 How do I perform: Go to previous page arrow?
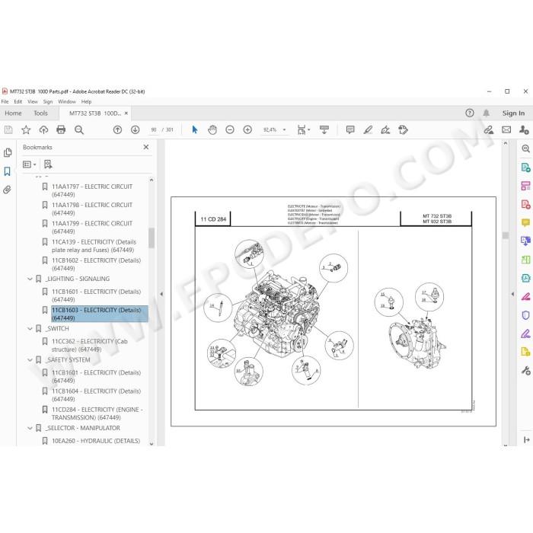[117, 129]
